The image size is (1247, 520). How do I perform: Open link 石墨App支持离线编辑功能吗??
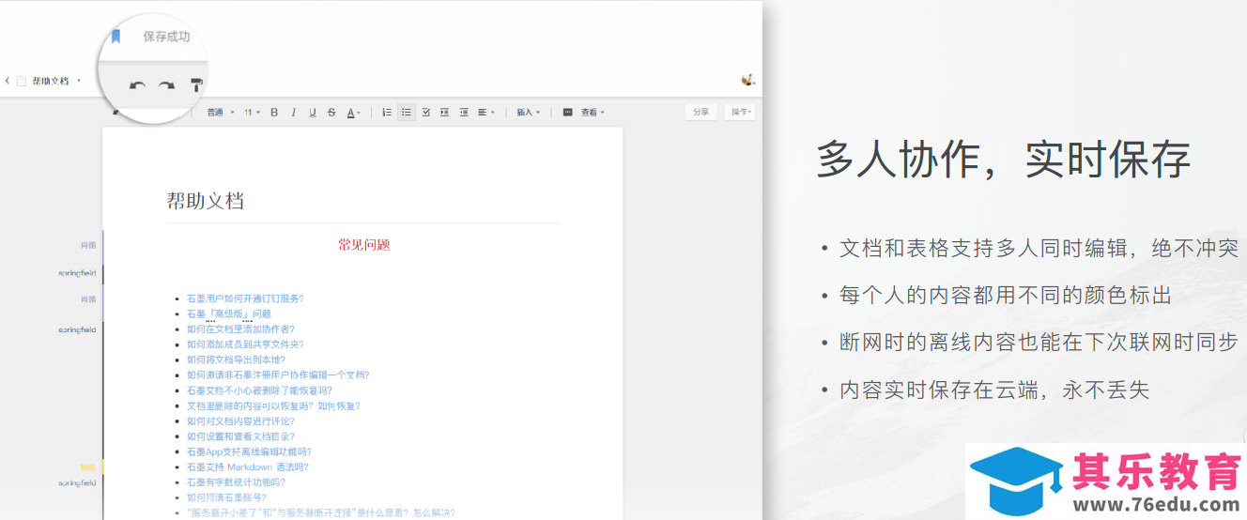(249, 451)
